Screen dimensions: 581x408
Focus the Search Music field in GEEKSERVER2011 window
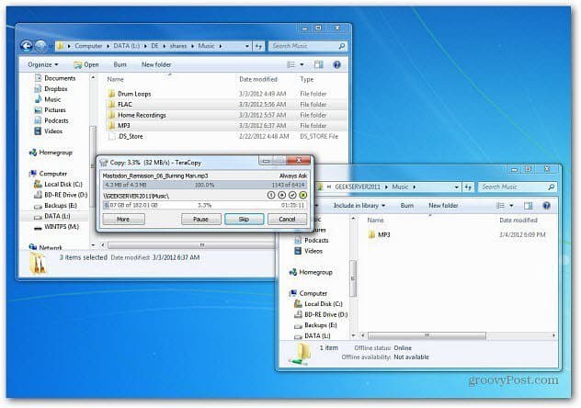tap(518, 187)
